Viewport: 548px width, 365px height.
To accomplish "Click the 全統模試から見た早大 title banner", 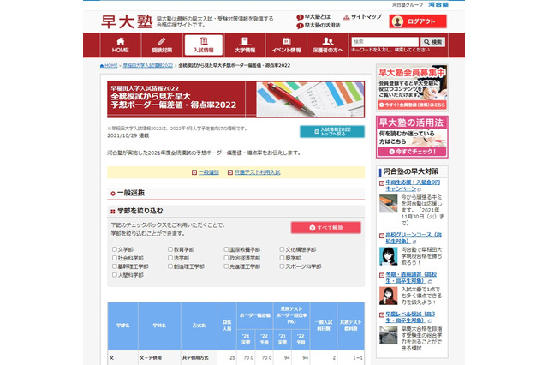I will [x=236, y=99].
